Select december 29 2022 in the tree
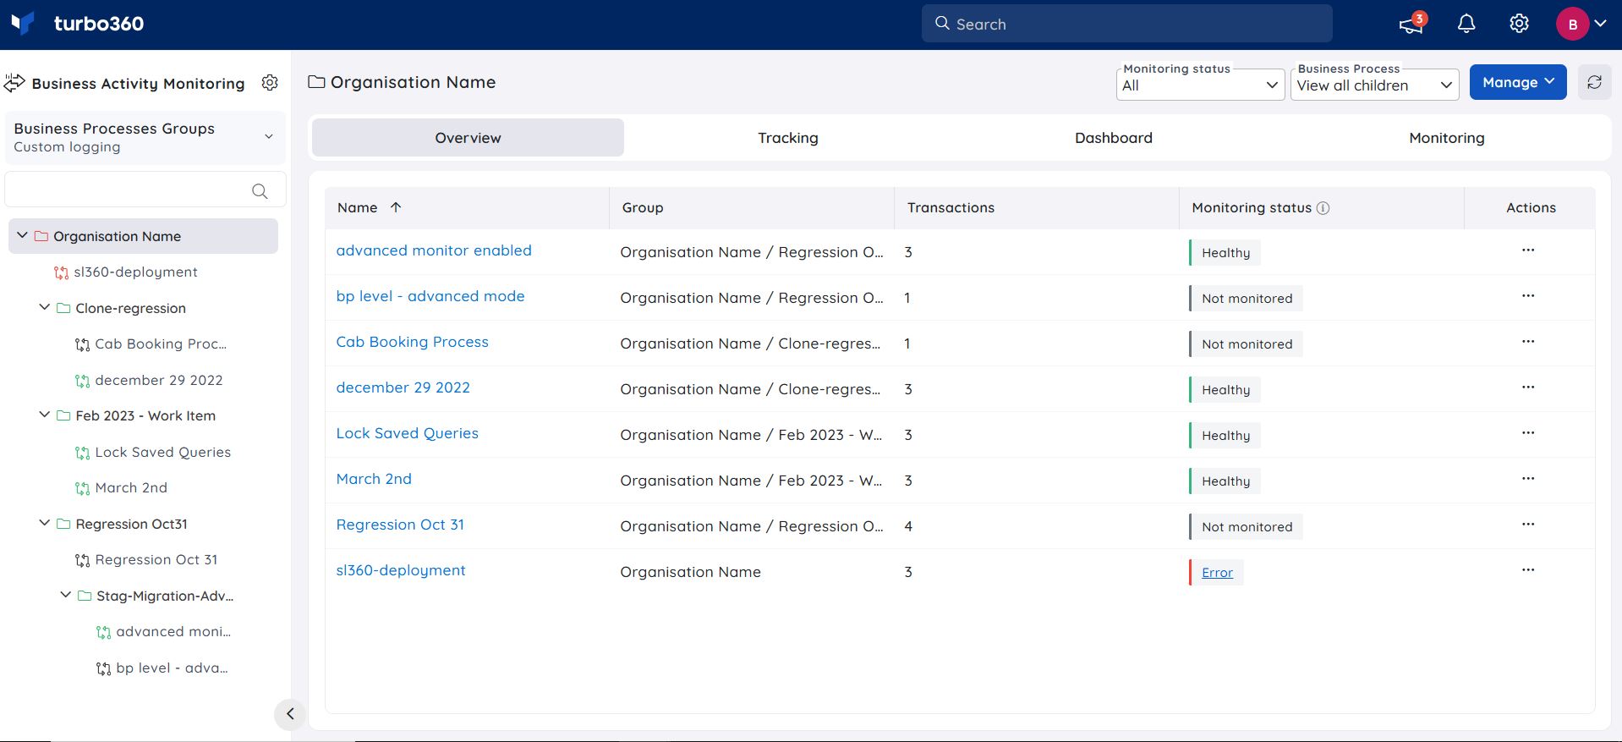Screen dimensions: 1622x742 [159, 381]
